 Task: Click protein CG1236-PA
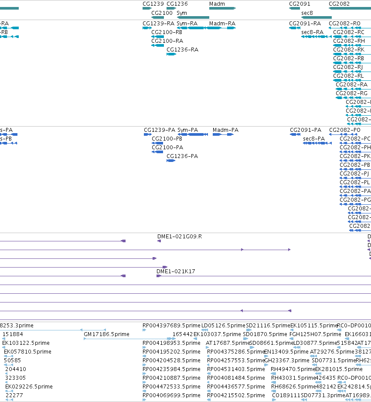pyautogui.click(x=182, y=156)
